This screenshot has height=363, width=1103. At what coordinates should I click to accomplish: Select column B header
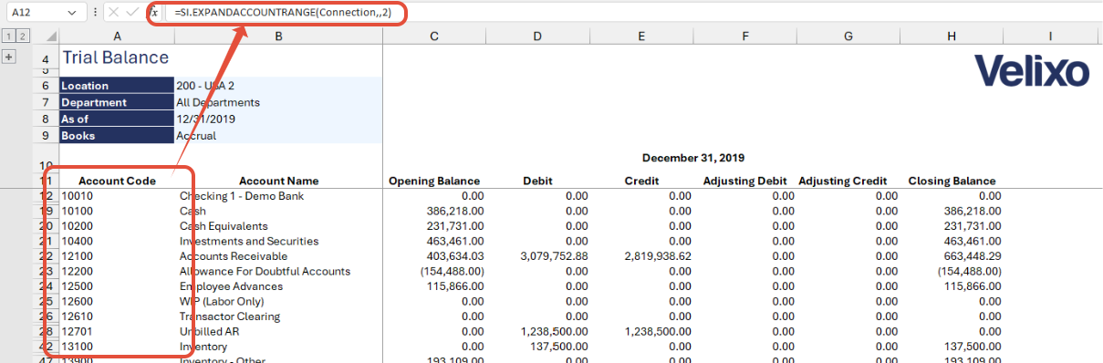[x=278, y=36]
